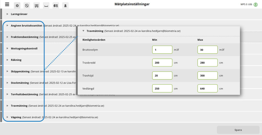
Task: Expand the Räkning section
Action: coord(16,60)
